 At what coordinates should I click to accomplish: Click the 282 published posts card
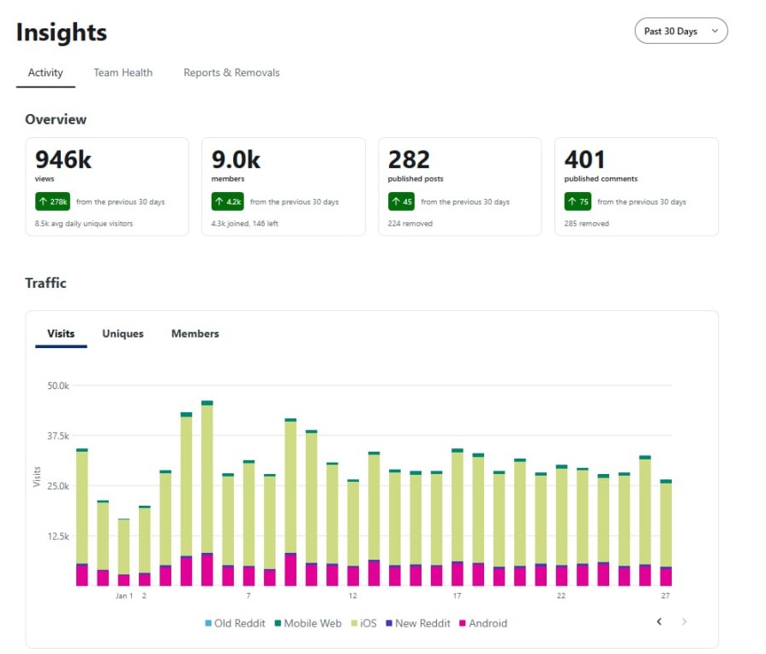(460, 186)
